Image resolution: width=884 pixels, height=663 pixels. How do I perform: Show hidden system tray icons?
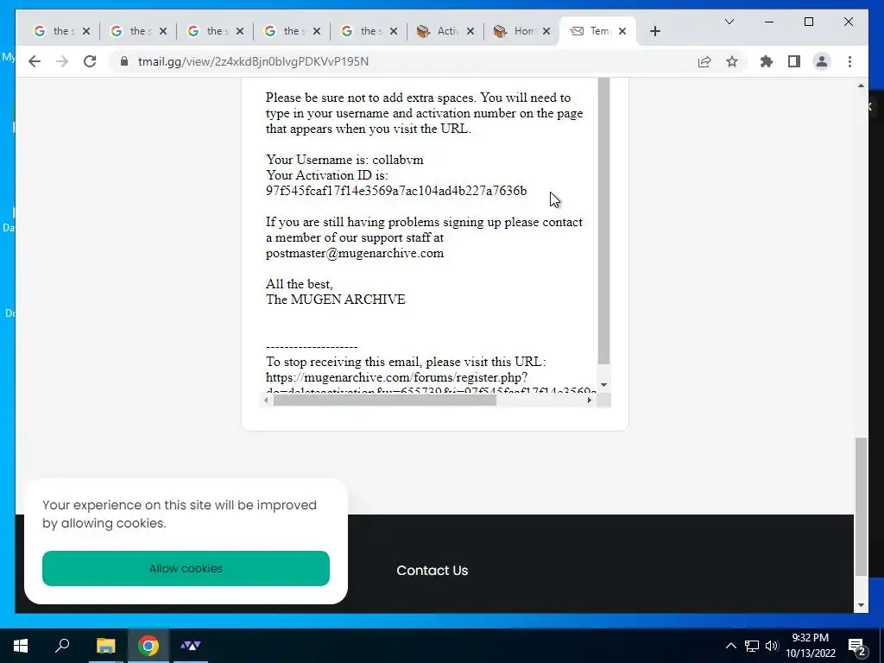point(730,646)
